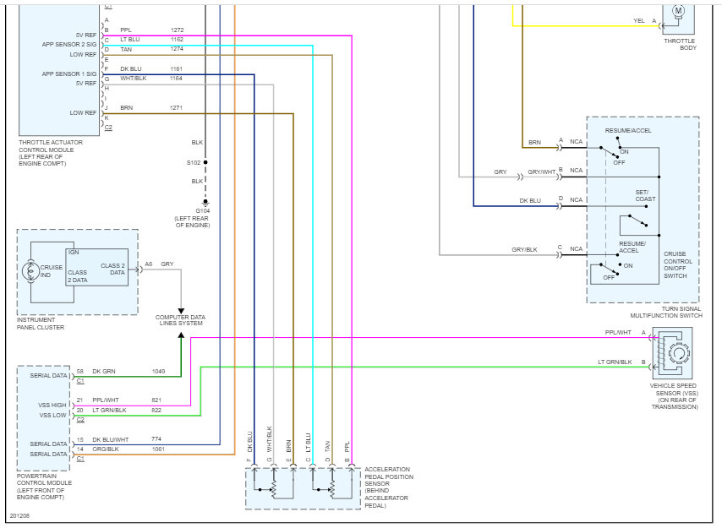Select circuit number 822
Screen dimensions: 722x528
[156, 410]
